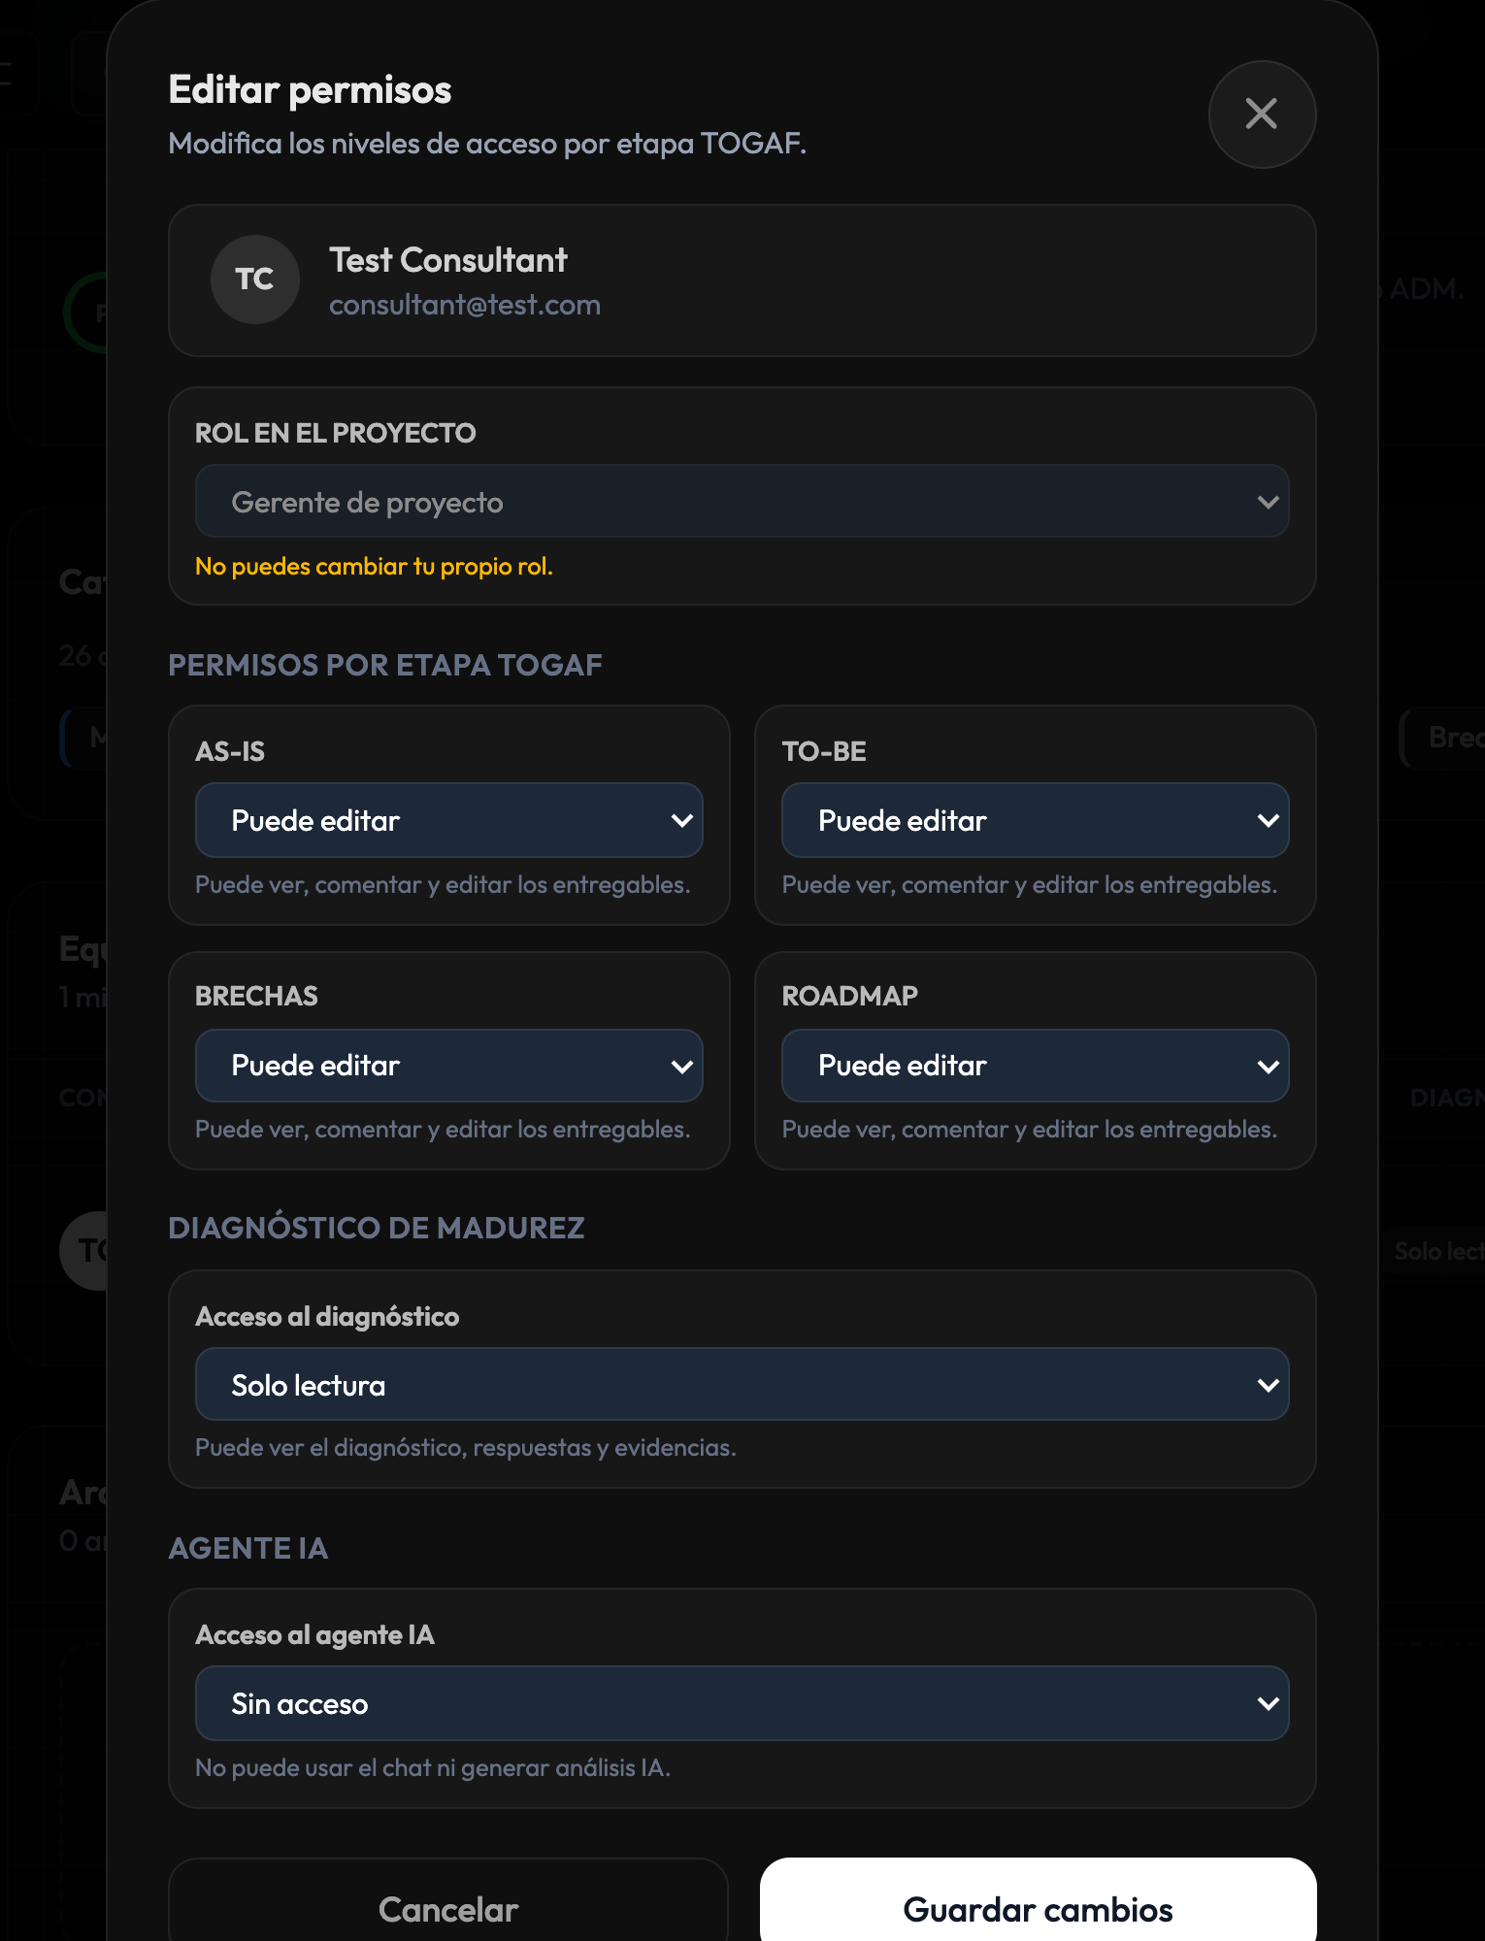The width and height of the screenshot is (1485, 1941).
Task: Open the Acceso al diagnóstico dropdown
Action: [742, 1385]
